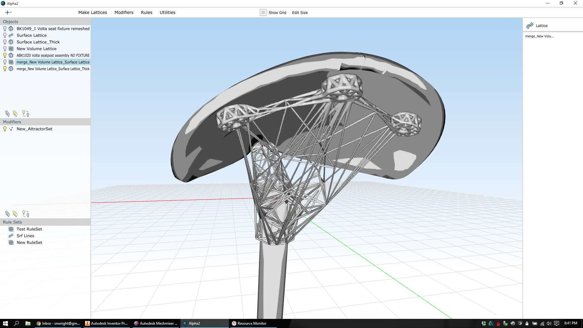Image resolution: width=583 pixels, height=328 pixels.
Task: Select the New_AttractorSet modifier
Action: pyautogui.click(x=34, y=129)
